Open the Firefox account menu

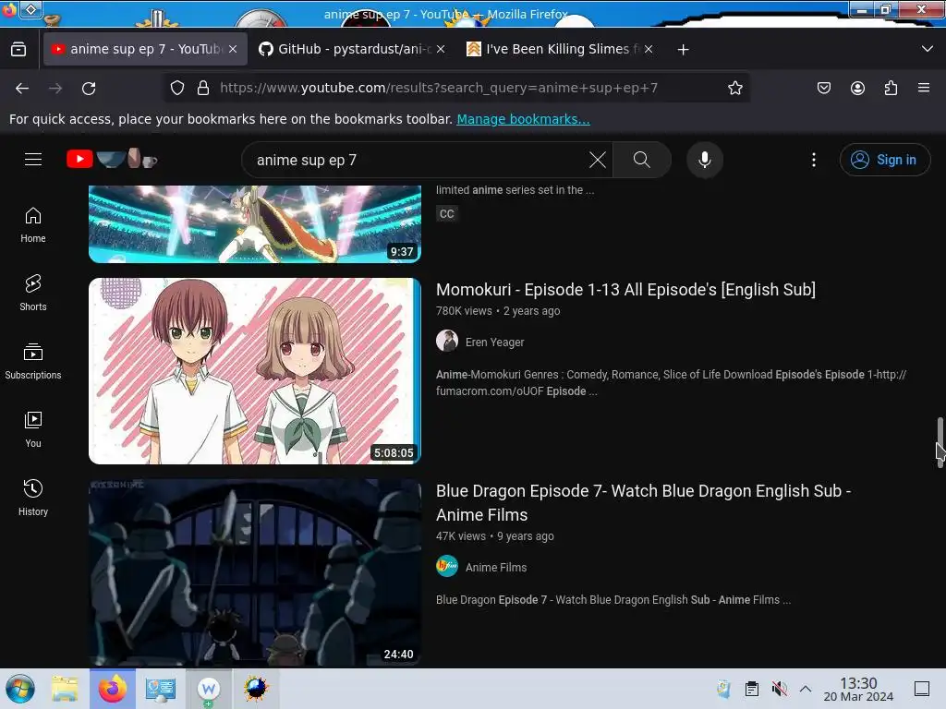point(857,88)
